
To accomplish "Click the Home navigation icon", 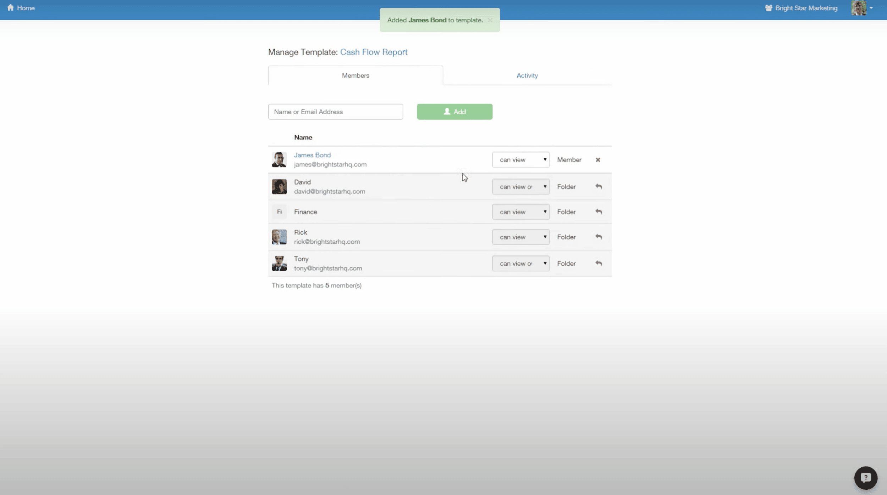I will tap(10, 7).
